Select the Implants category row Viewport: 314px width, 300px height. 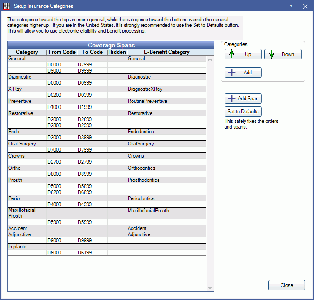click(107, 247)
